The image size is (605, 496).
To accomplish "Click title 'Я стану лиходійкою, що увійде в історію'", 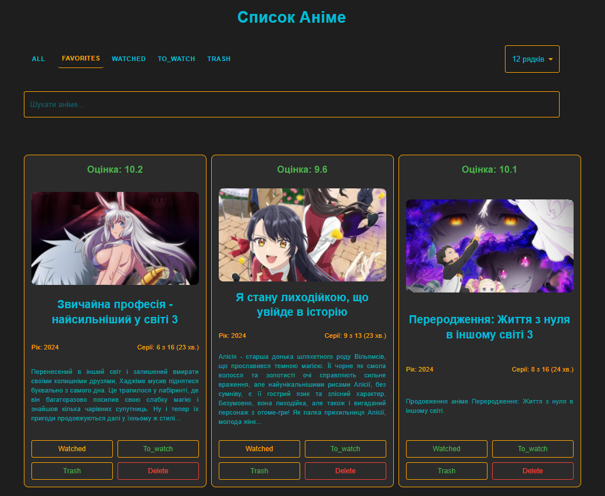I will click(302, 304).
